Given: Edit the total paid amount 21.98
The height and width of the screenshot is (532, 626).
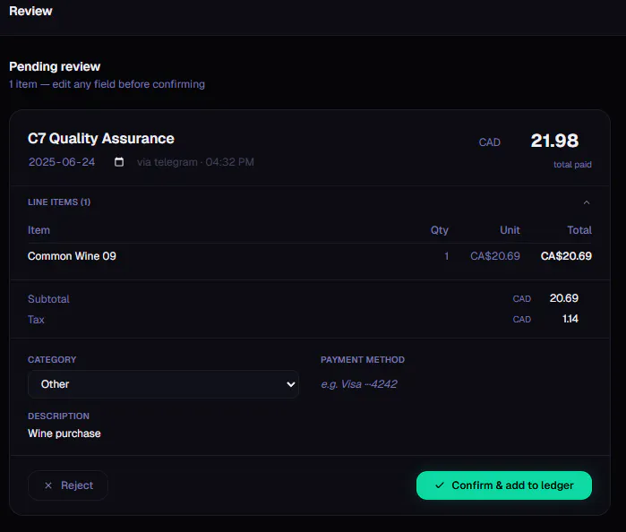Looking at the screenshot, I should [554, 141].
